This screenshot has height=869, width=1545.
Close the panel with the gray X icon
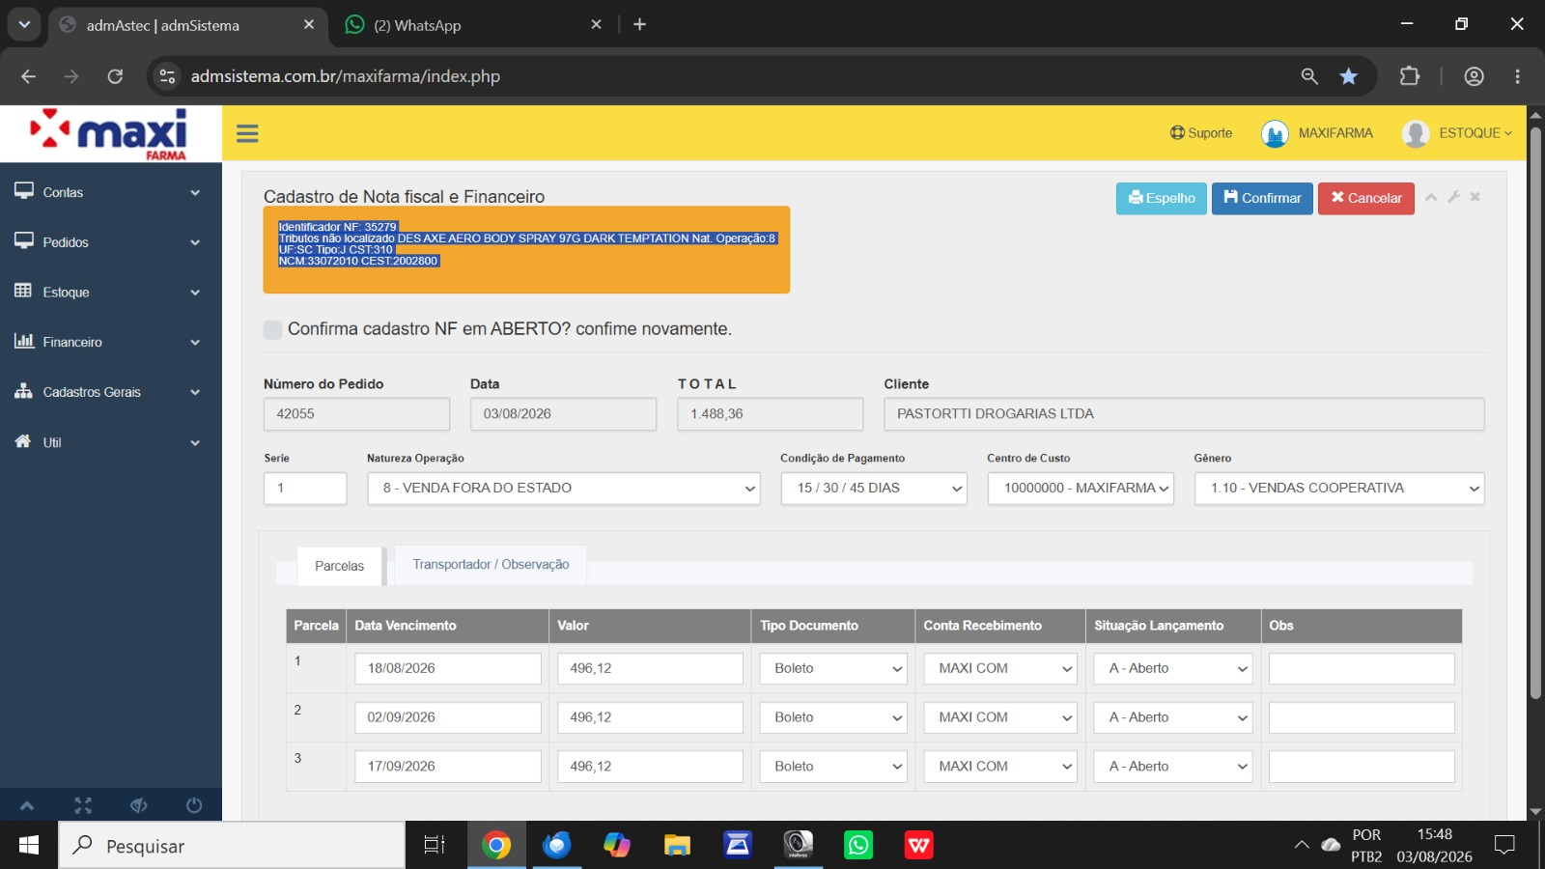1475,197
